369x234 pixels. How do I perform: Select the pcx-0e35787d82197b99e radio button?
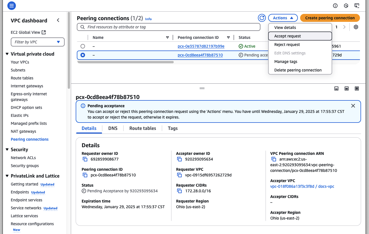point(83,46)
